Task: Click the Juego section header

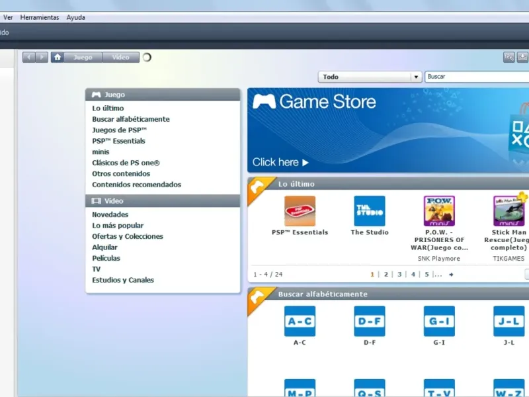Action: [163, 95]
